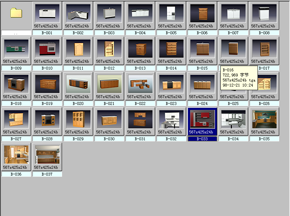Viewport: 290px width, 216px height.
Task: Select the B-030 low sideboard thumbnail
Action: (109, 119)
